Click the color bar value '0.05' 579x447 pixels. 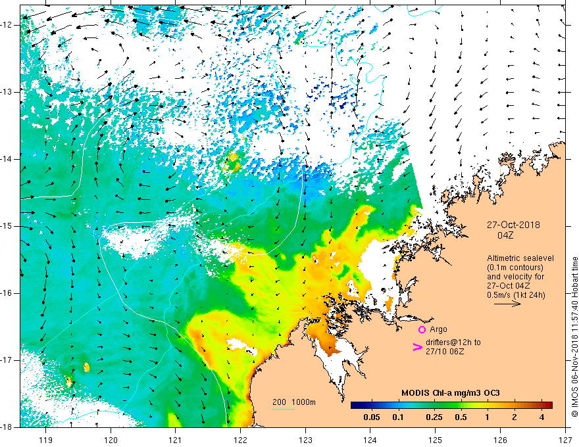[372, 417]
